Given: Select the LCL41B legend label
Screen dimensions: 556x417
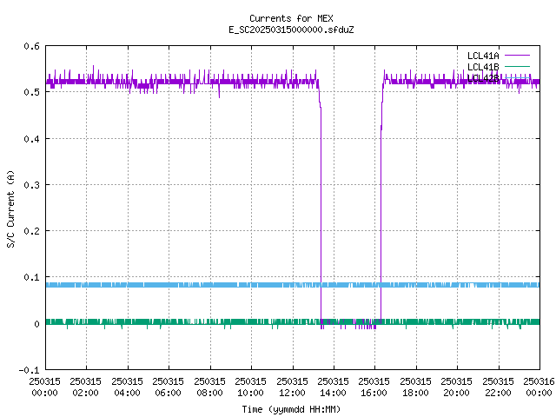Looking at the screenshot, I should coord(483,67).
